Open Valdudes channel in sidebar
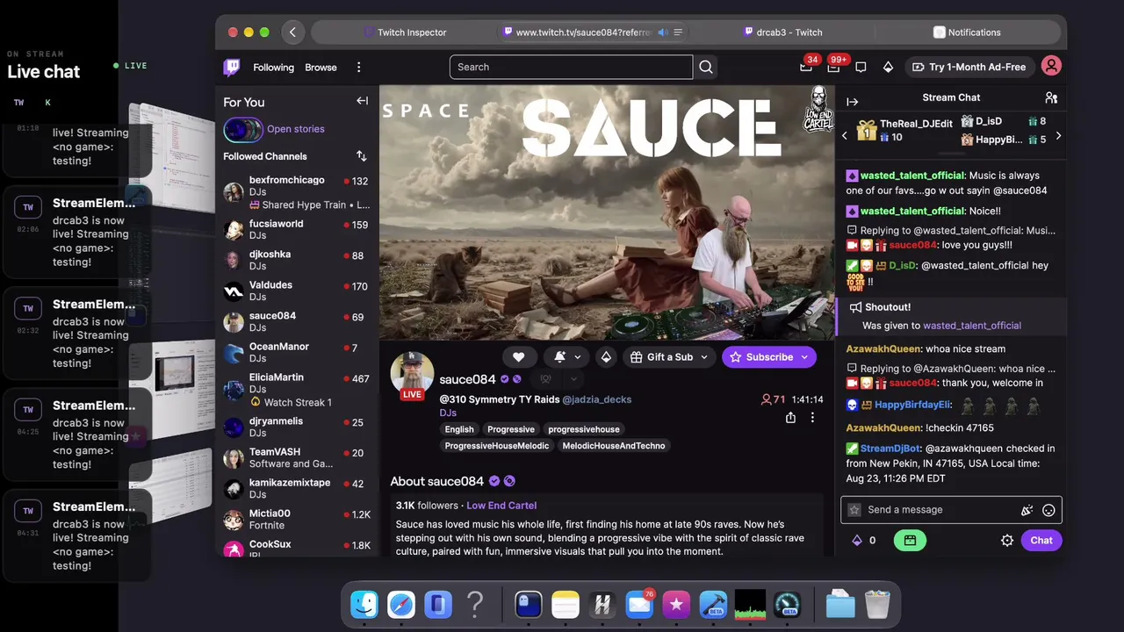Viewport: 1124px width, 632px height. click(297, 291)
